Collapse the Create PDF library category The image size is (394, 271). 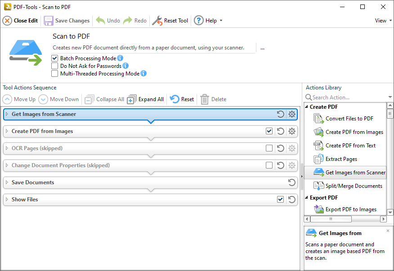point(307,107)
